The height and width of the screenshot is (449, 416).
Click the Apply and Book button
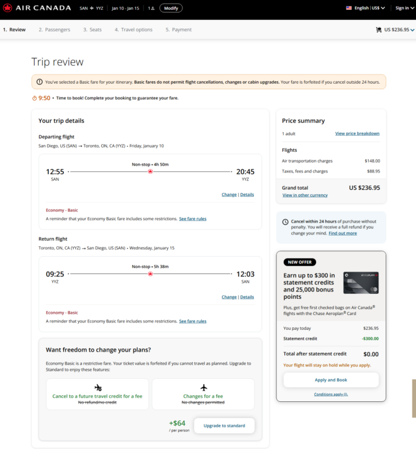[x=331, y=380]
